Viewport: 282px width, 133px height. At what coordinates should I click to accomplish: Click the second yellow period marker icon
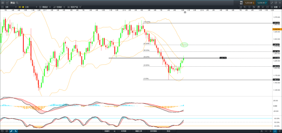[x=23, y=7]
